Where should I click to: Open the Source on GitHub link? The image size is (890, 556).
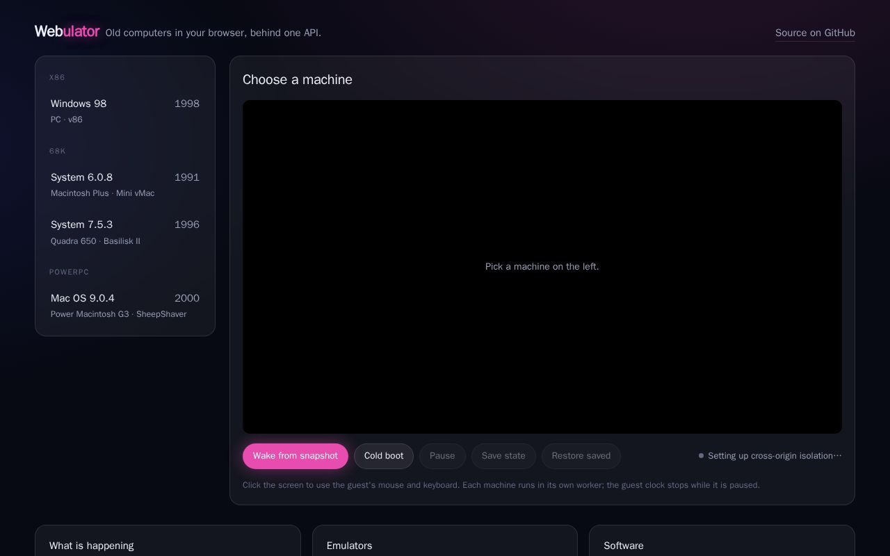point(815,33)
